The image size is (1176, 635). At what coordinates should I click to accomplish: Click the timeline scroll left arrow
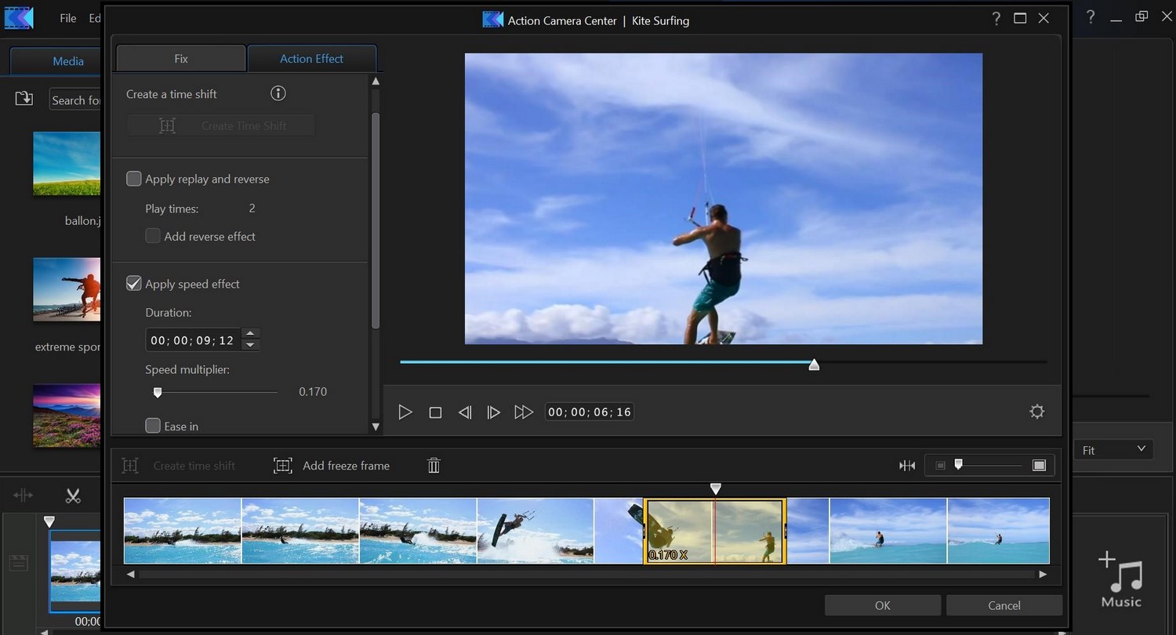click(x=131, y=575)
